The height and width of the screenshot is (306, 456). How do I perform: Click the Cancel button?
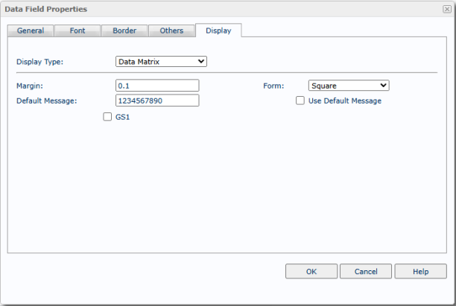366,271
